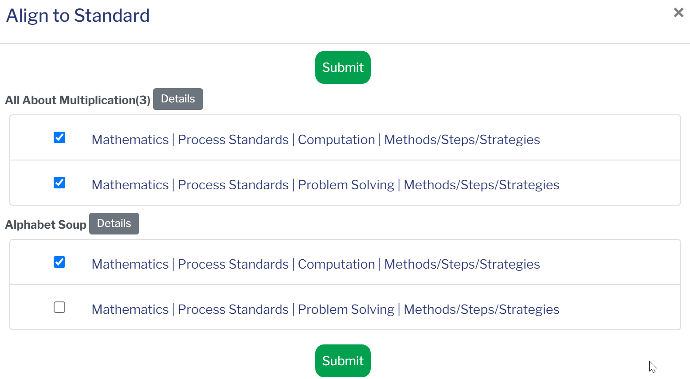Uncheck Computation standard under All About Multiplication
The height and width of the screenshot is (379, 690).
coord(59,138)
